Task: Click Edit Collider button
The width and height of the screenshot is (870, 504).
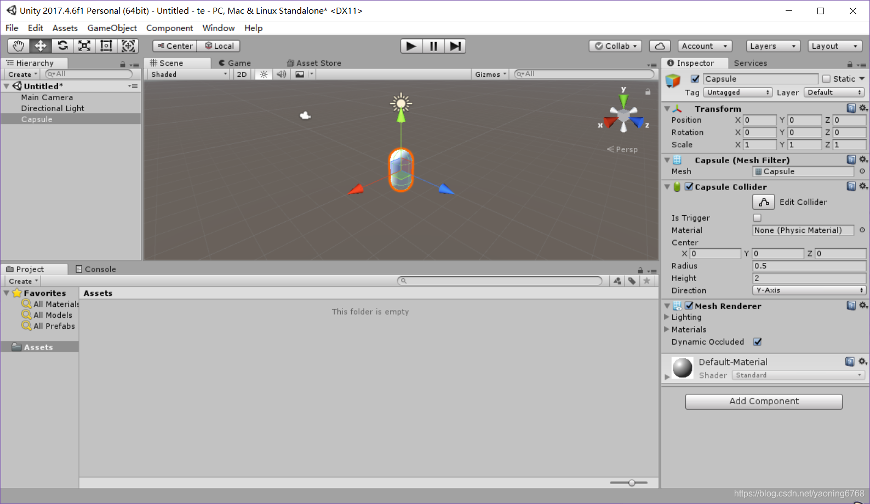Action: 763,202
